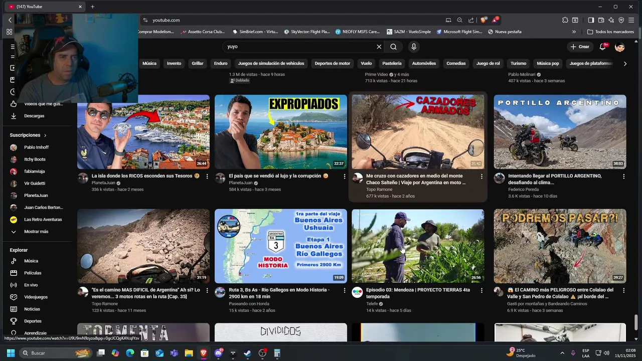Open Brave Wallet icon
642x361 pixels.
(x=601, y=20)
